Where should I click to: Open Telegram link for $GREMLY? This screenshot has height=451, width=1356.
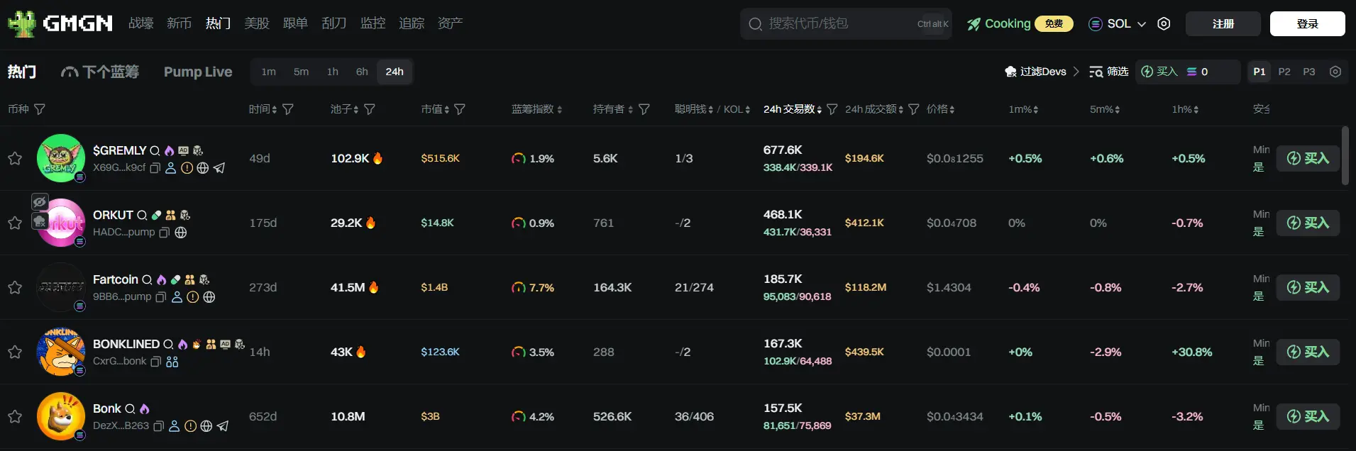[219, 168]
